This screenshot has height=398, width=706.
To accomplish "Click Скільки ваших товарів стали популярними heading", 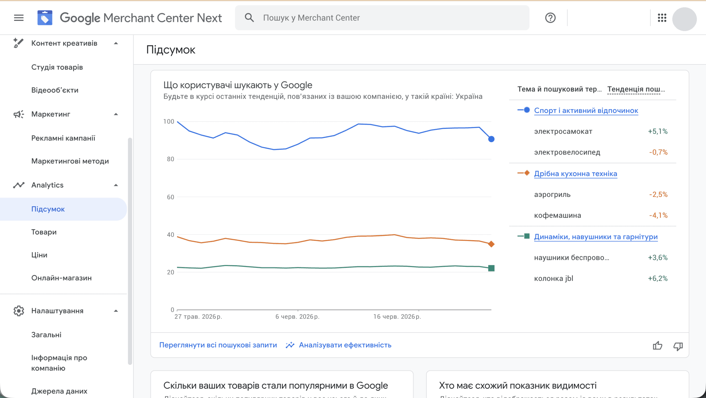I will (x=276, y=386).
